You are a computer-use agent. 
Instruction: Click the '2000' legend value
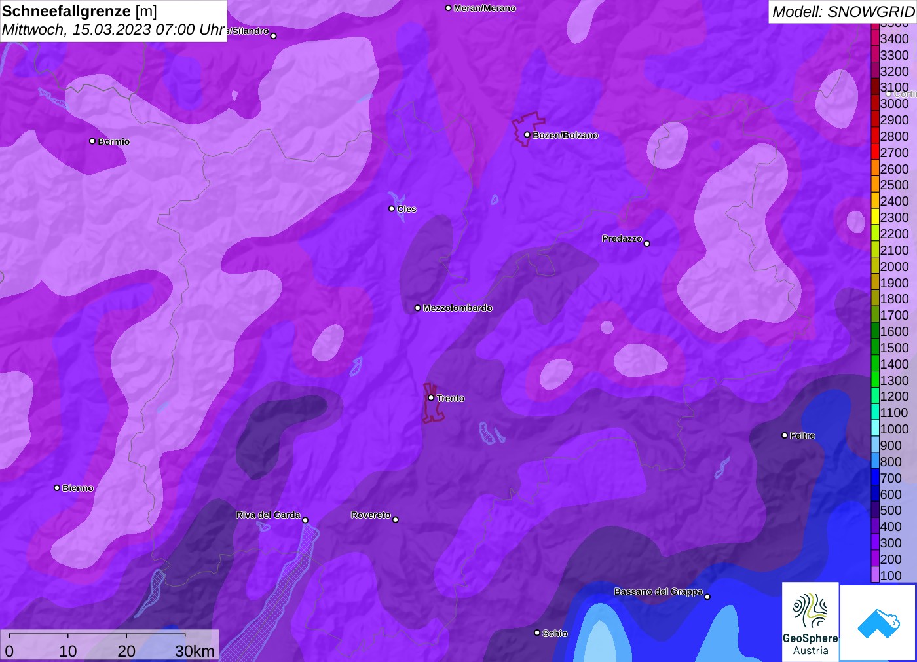point(895,267)
